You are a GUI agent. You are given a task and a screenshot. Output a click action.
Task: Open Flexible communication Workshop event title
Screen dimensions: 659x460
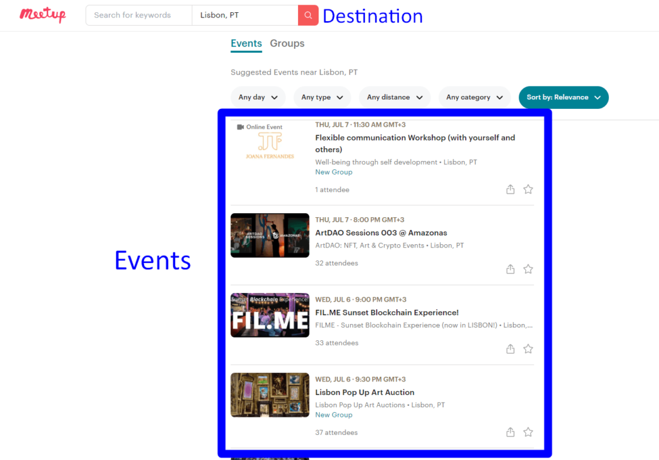(x=415, y=144)
